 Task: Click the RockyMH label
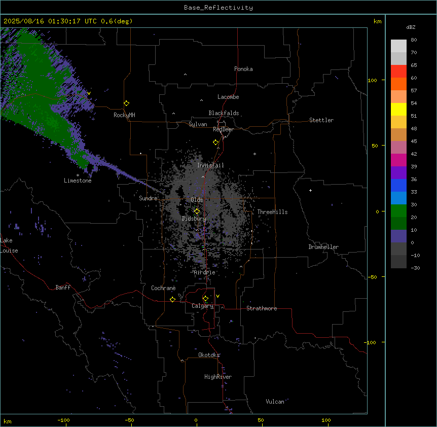(x=124, y=115)
